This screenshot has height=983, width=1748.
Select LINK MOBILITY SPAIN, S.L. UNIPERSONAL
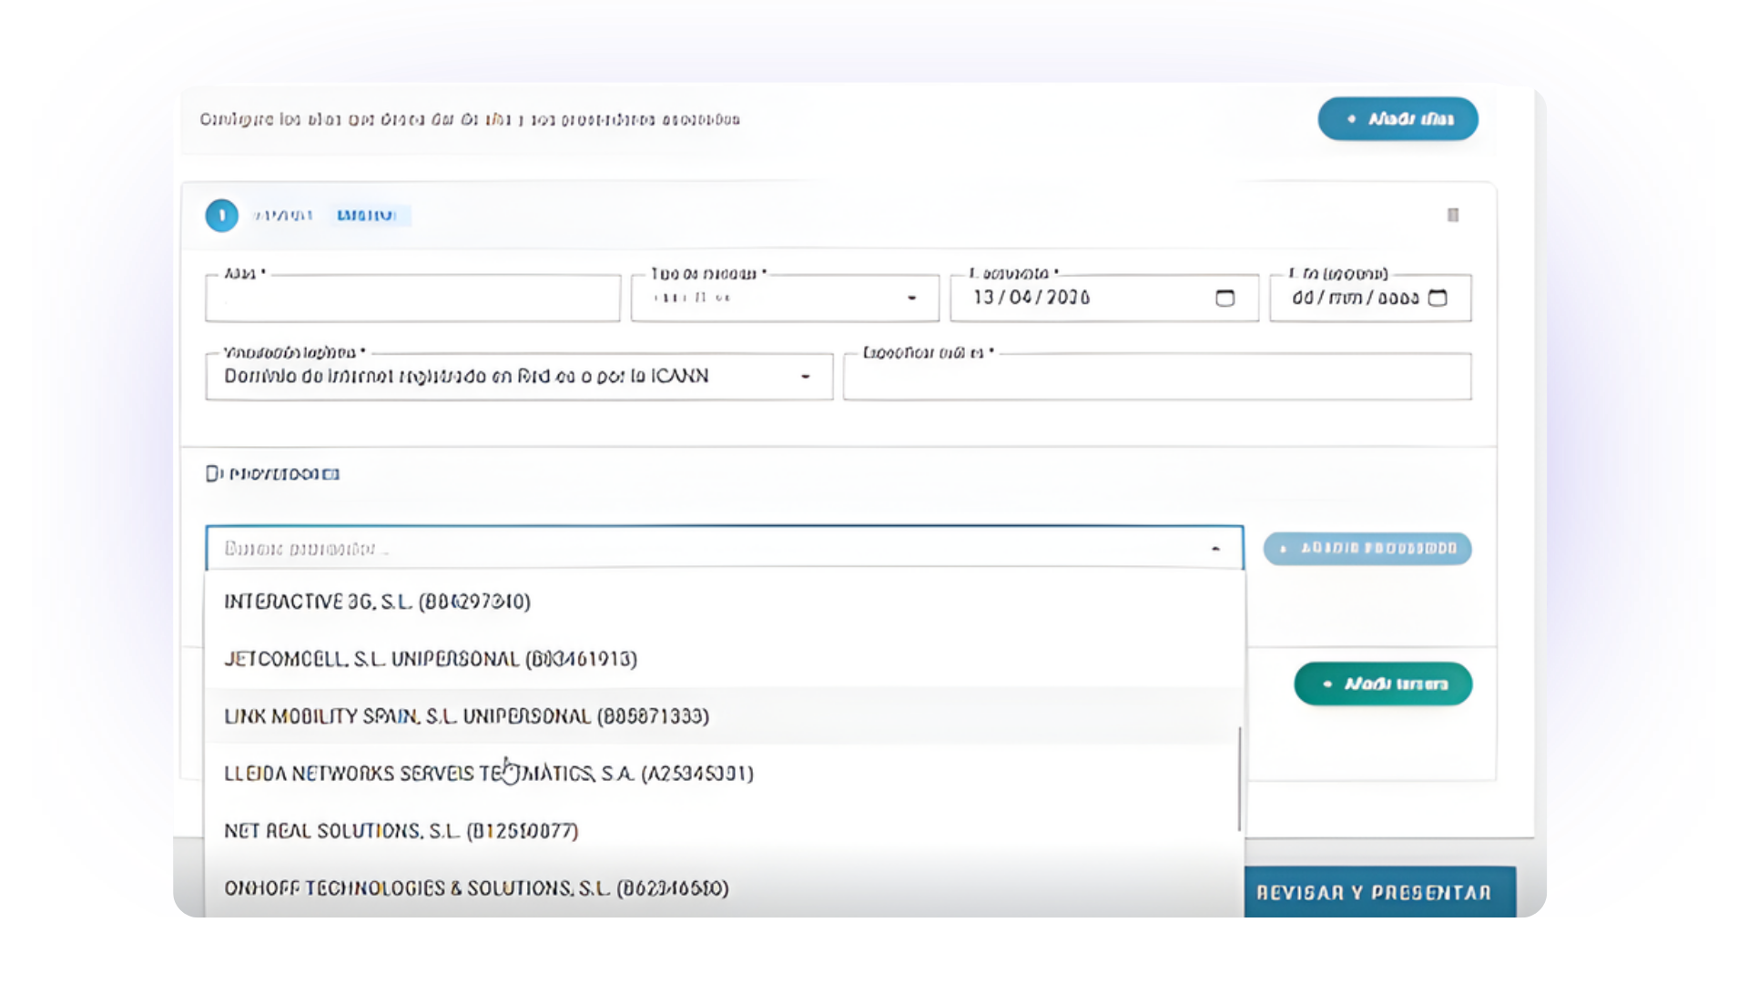click(725, 716)
